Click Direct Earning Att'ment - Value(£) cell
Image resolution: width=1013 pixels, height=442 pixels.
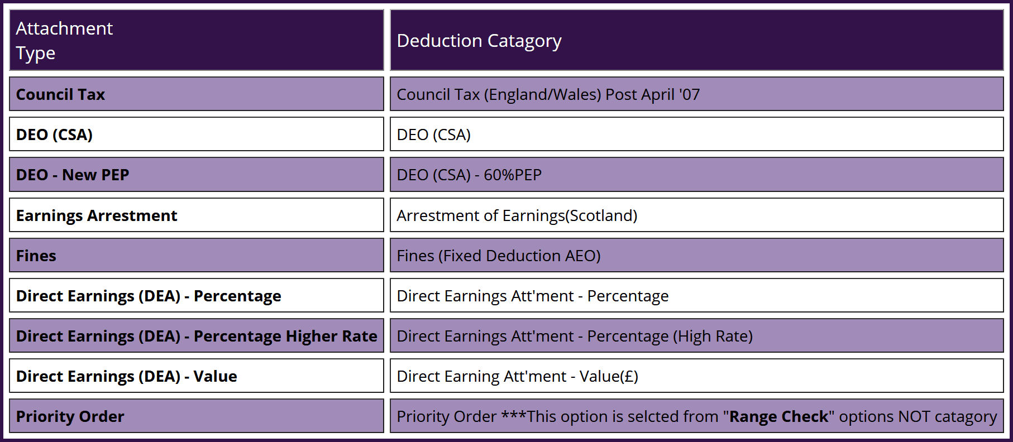pos(517,376)
